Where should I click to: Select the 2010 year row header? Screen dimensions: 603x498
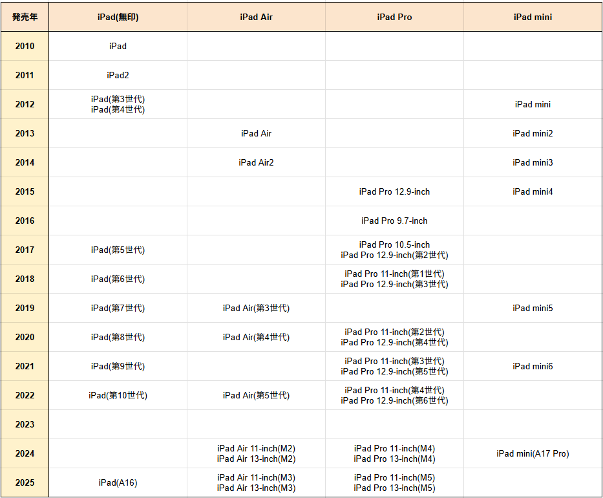[25, 47]
